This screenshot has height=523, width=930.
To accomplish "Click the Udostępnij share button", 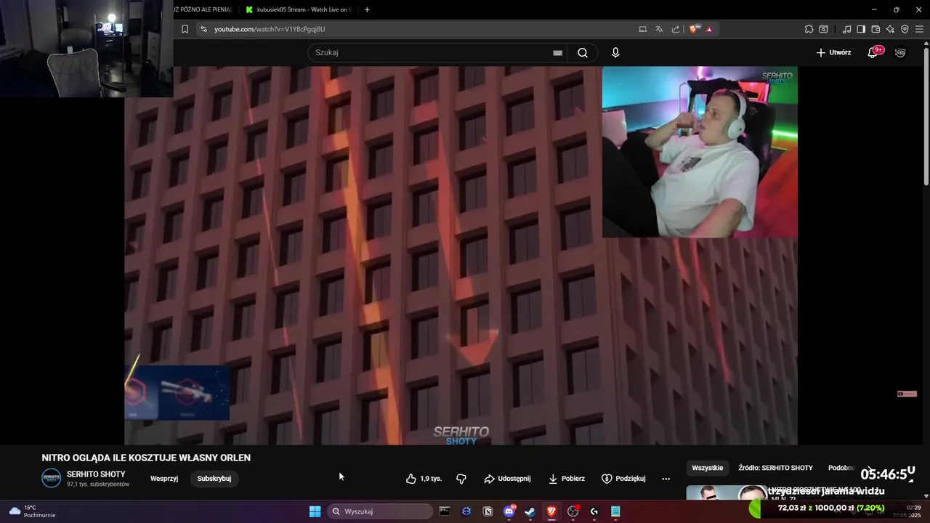I will pos(507,479).
